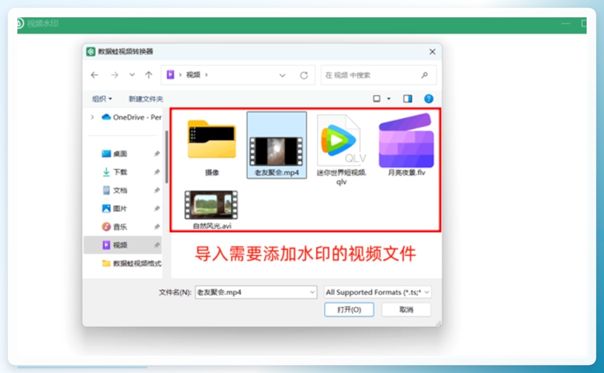
Task: Refresh the 视频 folder listing
Action: 304,75
